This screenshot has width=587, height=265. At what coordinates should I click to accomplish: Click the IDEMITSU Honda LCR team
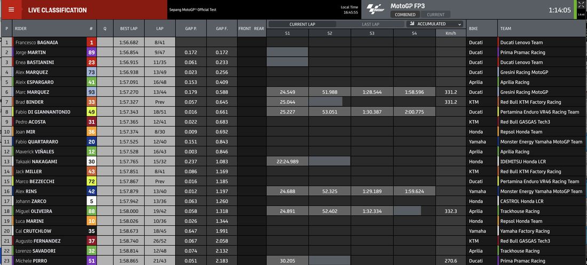[x=522, y=162]
